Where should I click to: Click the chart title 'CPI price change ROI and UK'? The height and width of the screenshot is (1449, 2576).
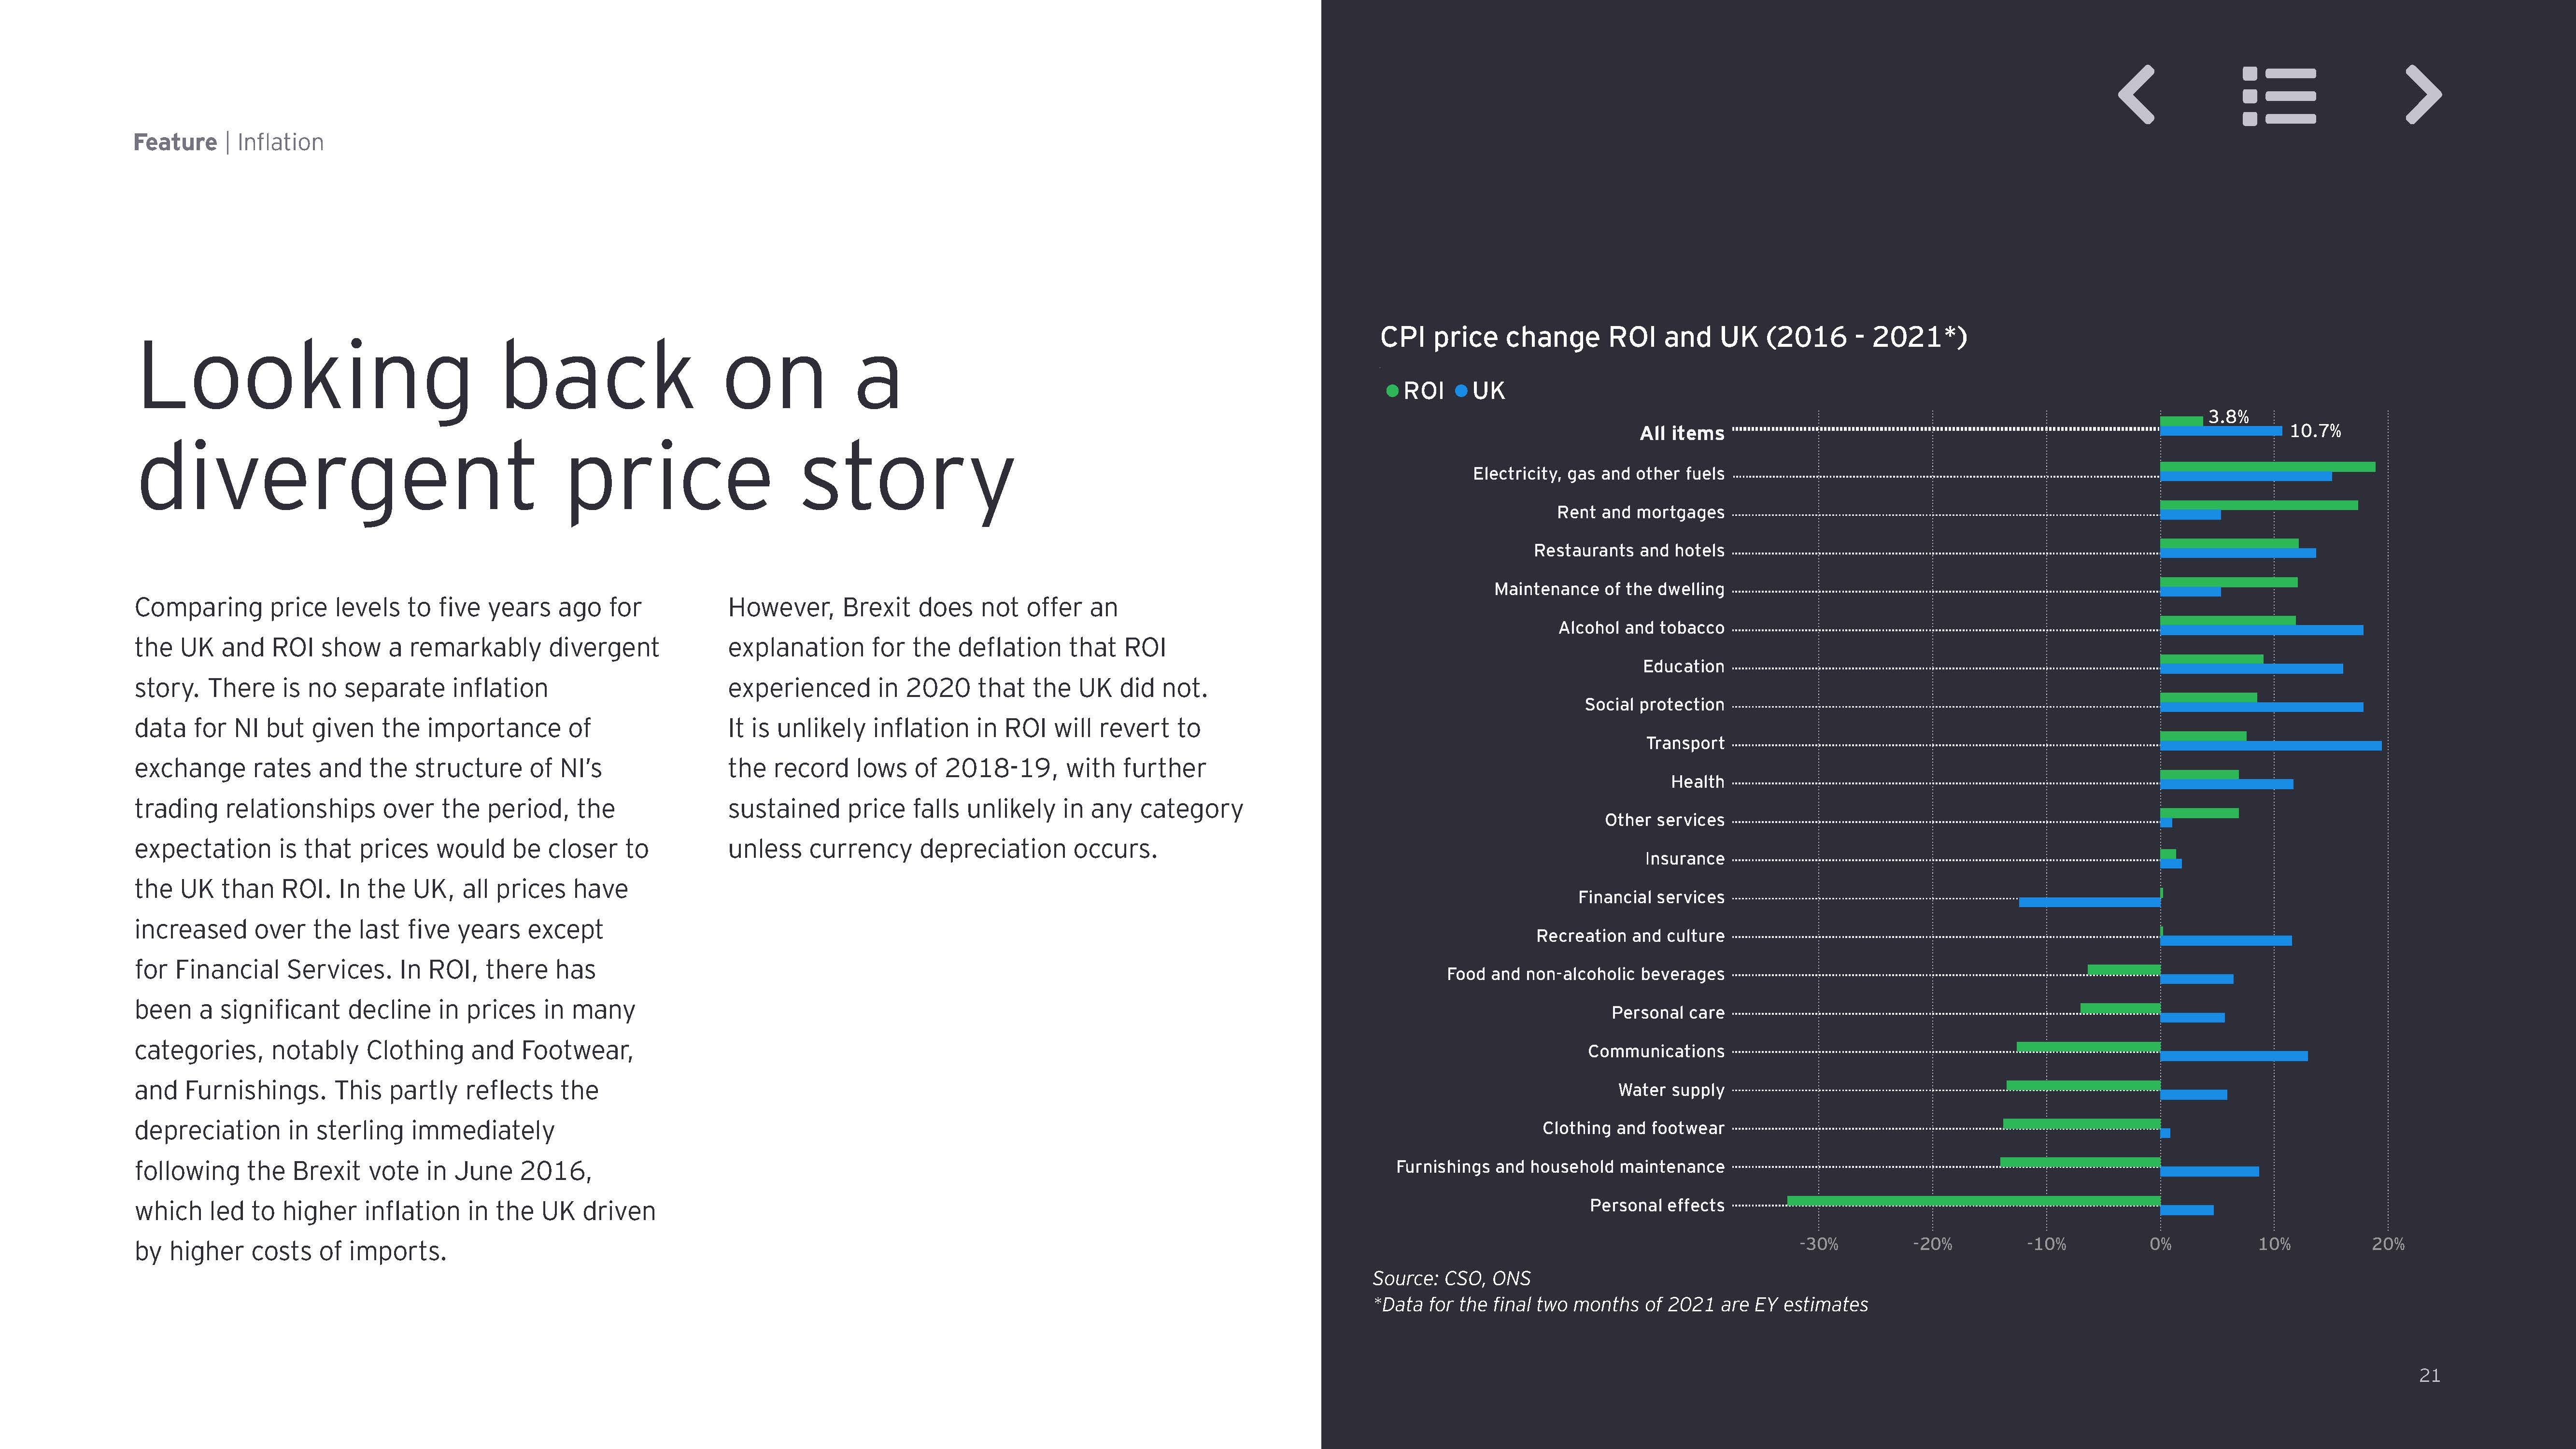1673,337
